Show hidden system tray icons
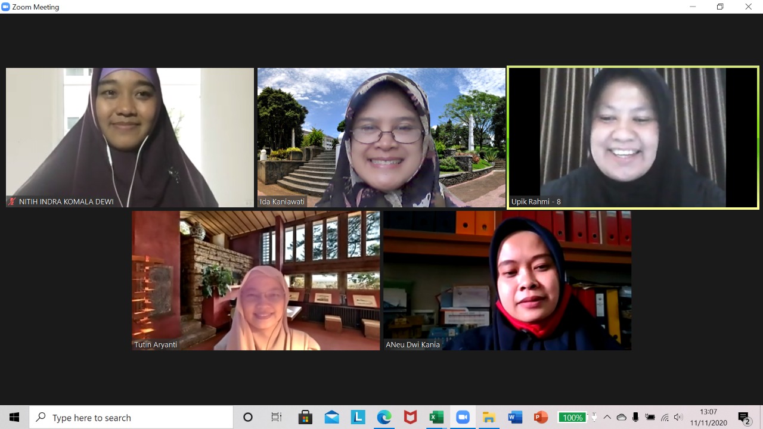Screen dimensions: 763x429 (x=607, y=418)
